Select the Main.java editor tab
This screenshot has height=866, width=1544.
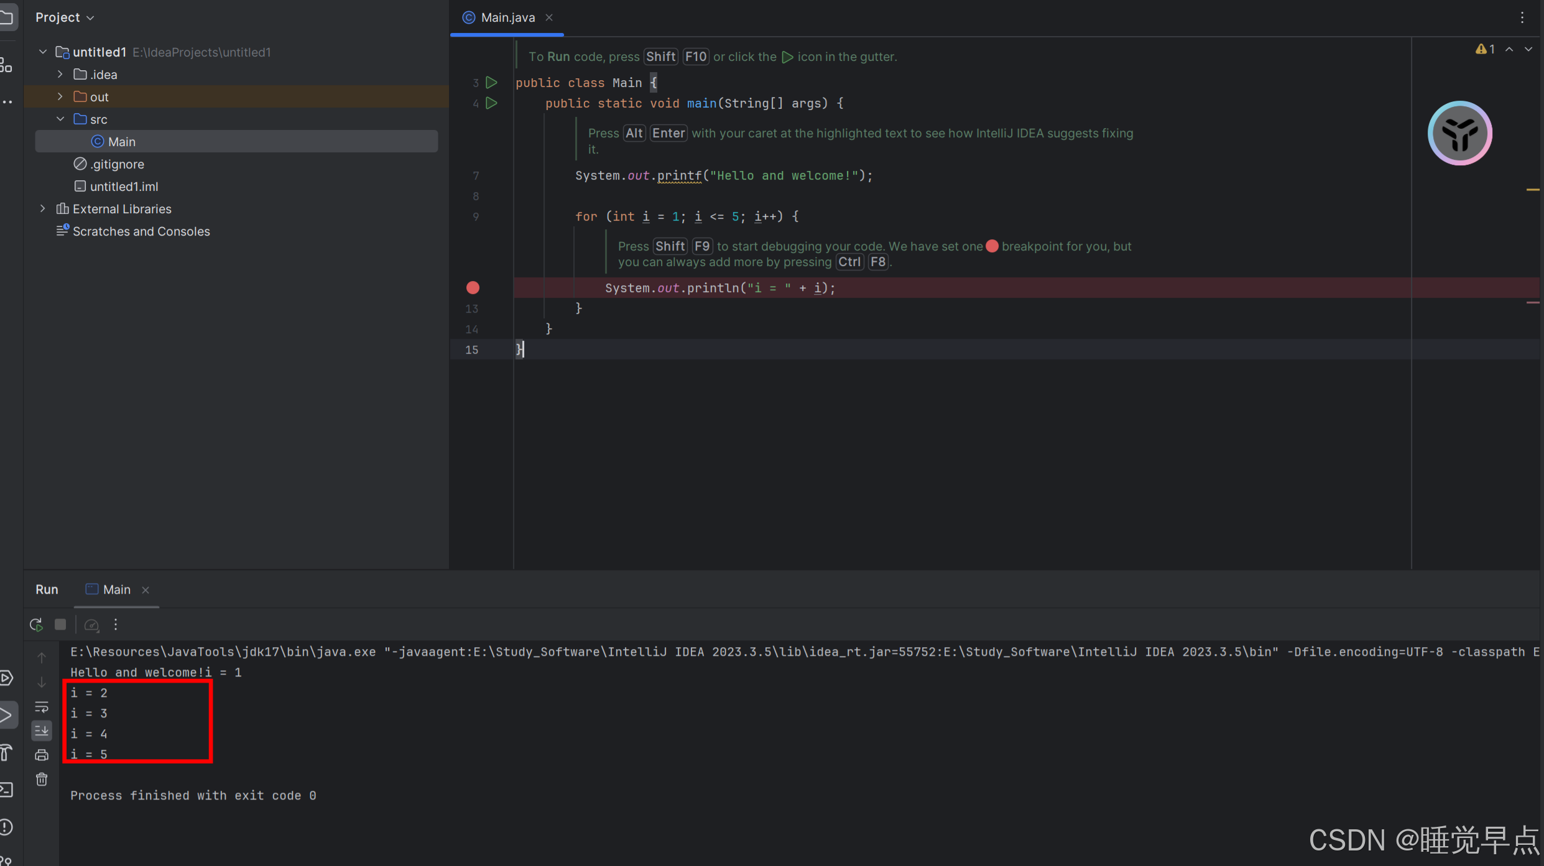click(x=507, y=17)
